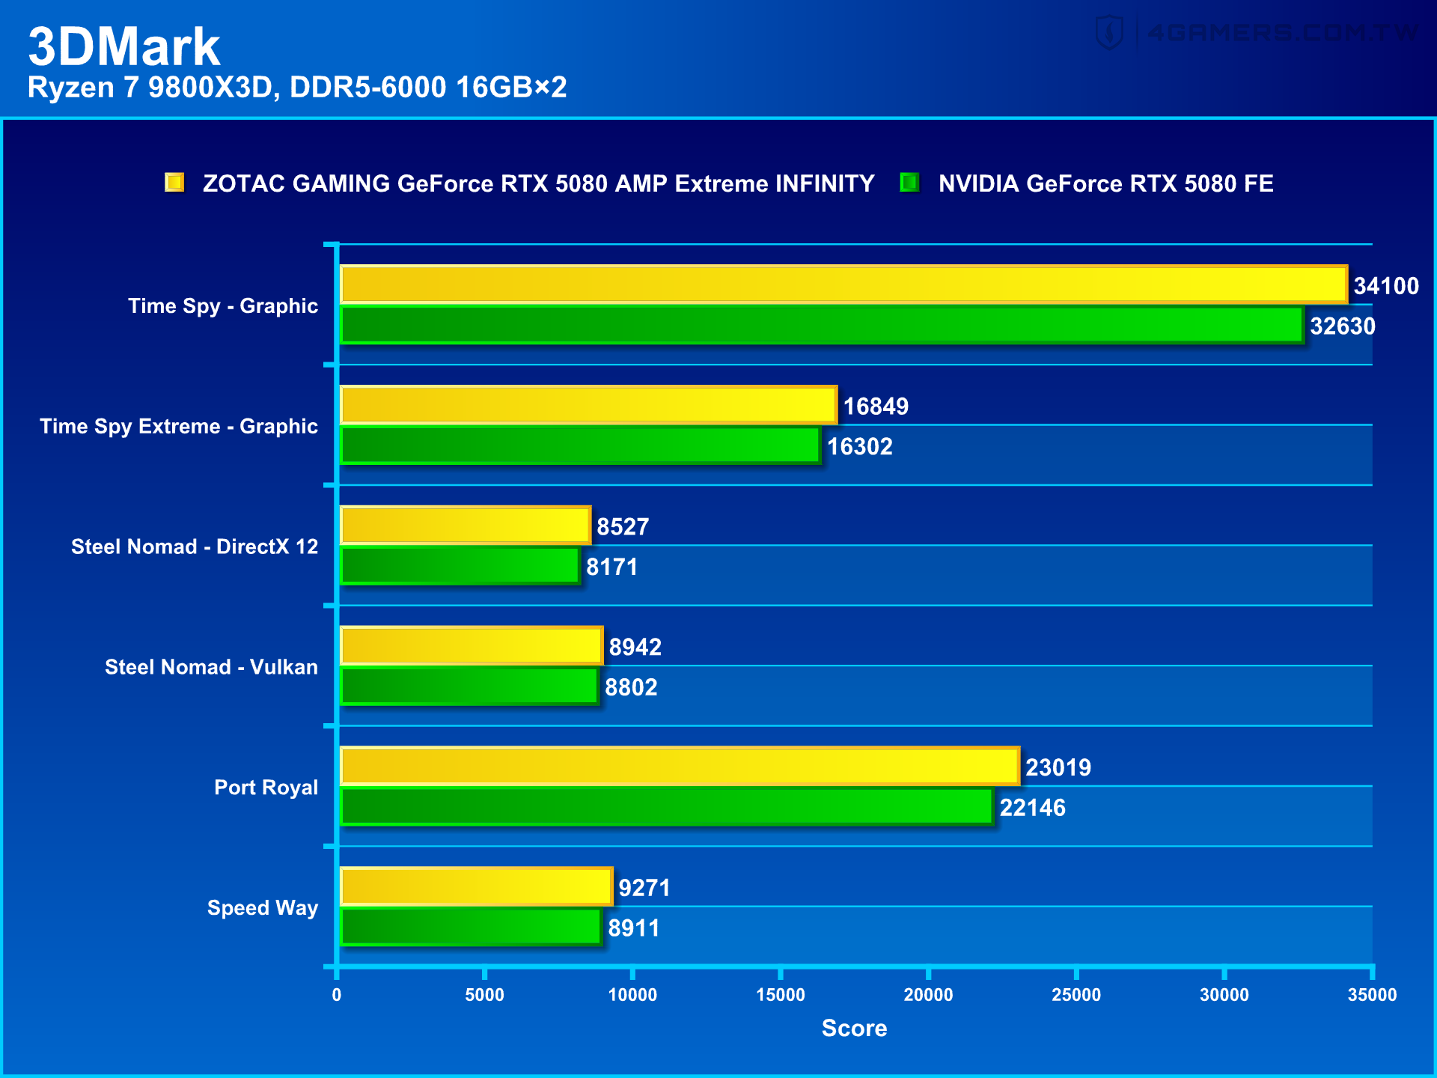
Task: Click the 8527 score value
Action: 623,527
